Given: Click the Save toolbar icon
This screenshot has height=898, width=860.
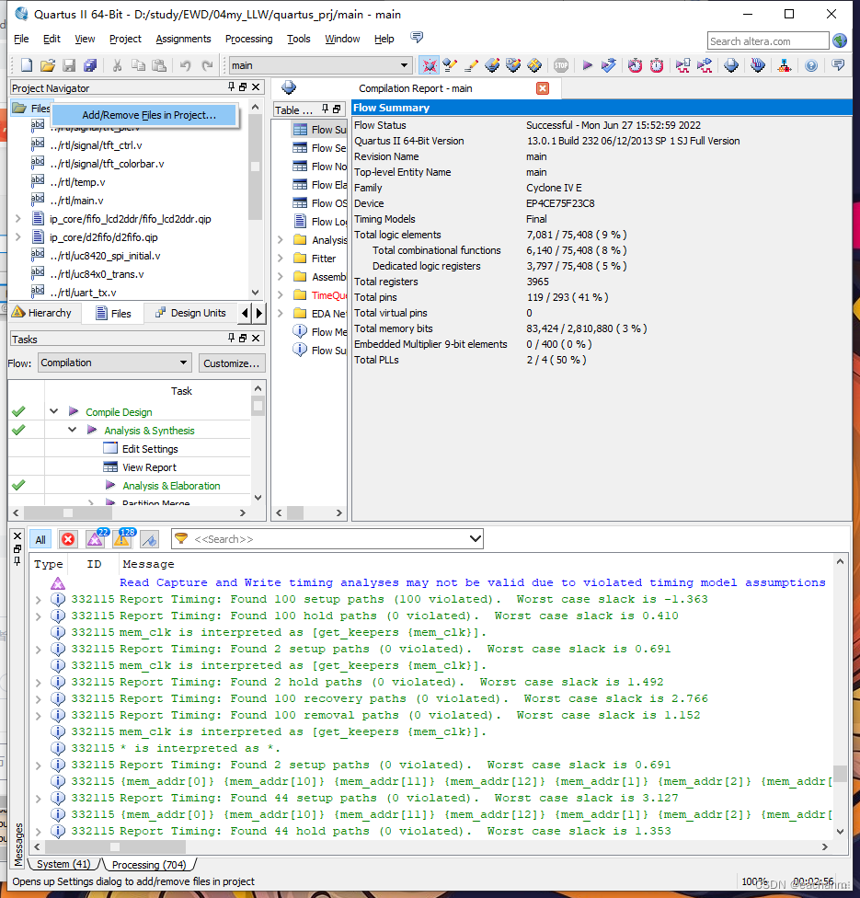Looking at the screenshot, I should (68, 64).
